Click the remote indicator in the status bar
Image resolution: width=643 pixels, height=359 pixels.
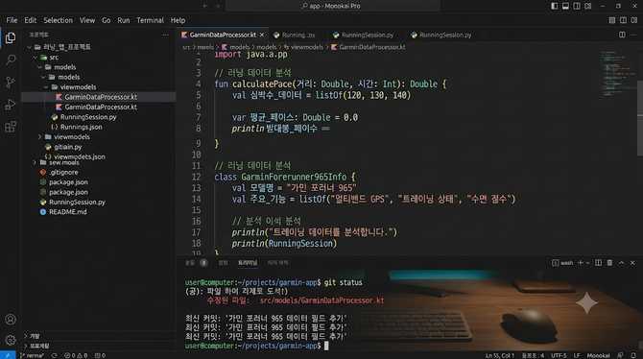pos(8,355)
